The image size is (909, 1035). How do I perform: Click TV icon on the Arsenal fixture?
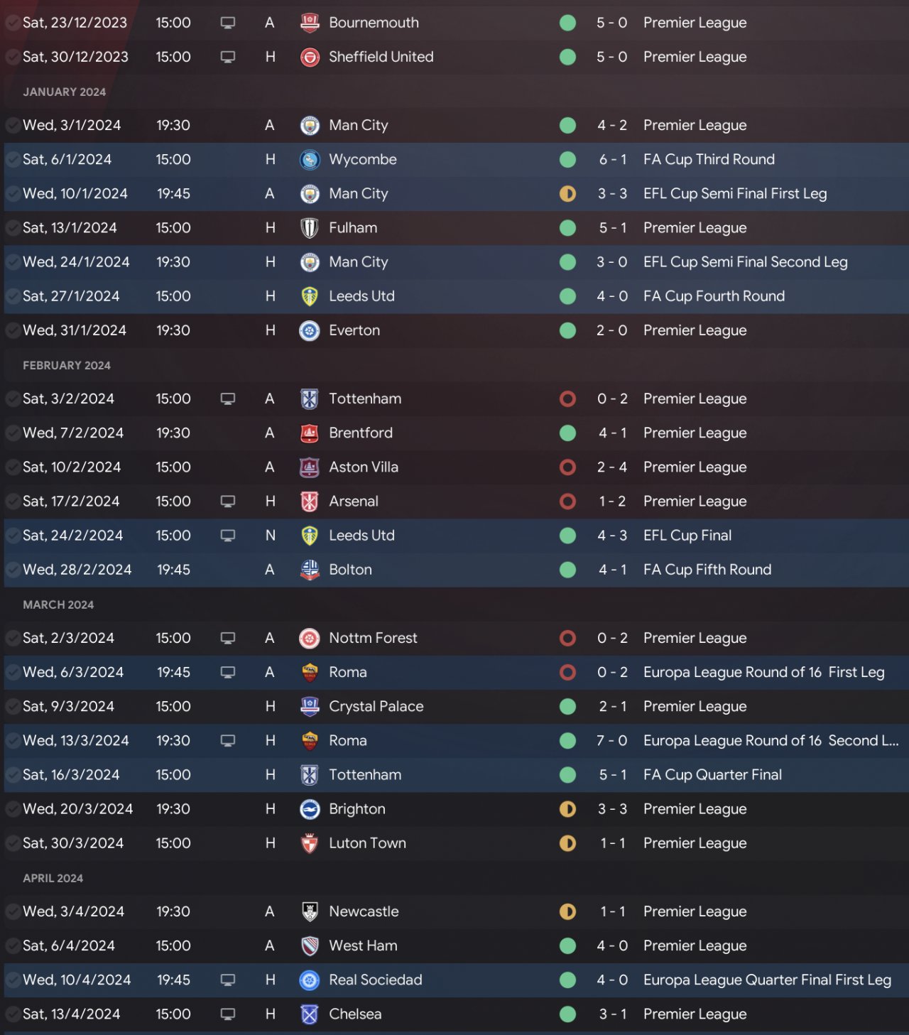228,502
